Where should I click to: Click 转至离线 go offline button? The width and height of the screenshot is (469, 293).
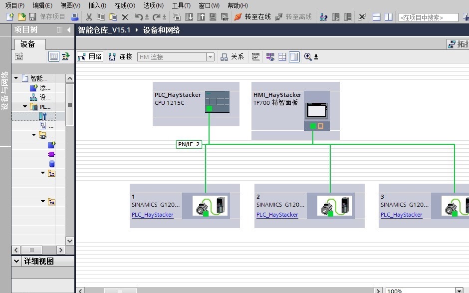pos(293,17)
